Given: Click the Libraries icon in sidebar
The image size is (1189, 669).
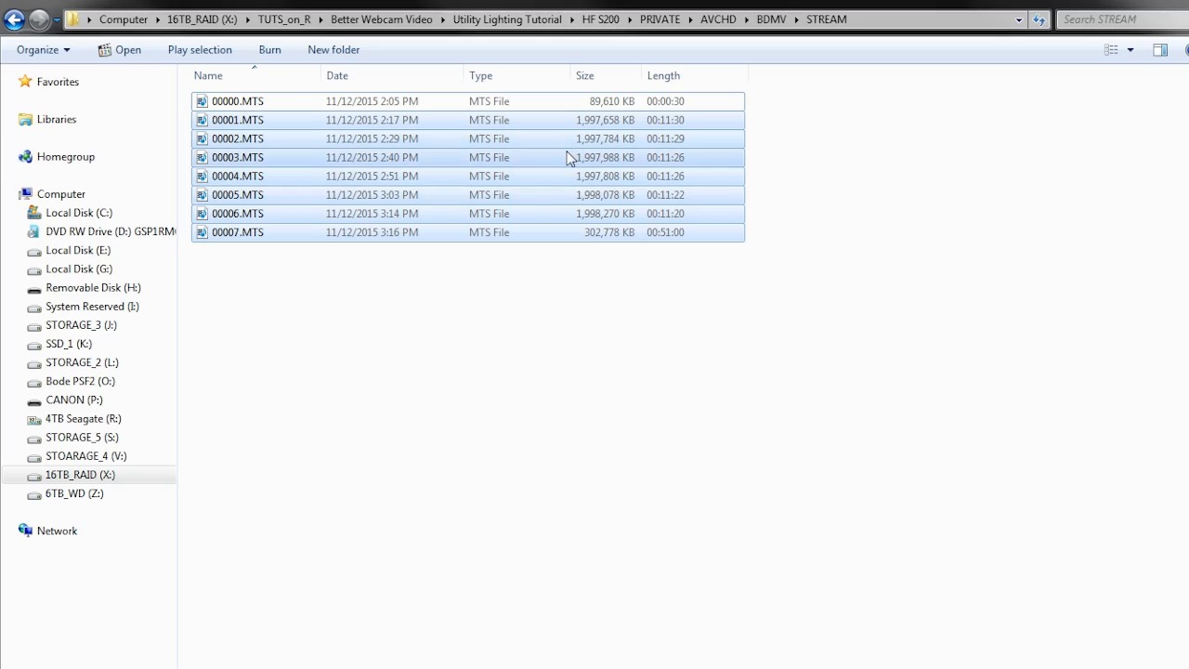Looking at the screenshot, I should [x=25, y=119].
